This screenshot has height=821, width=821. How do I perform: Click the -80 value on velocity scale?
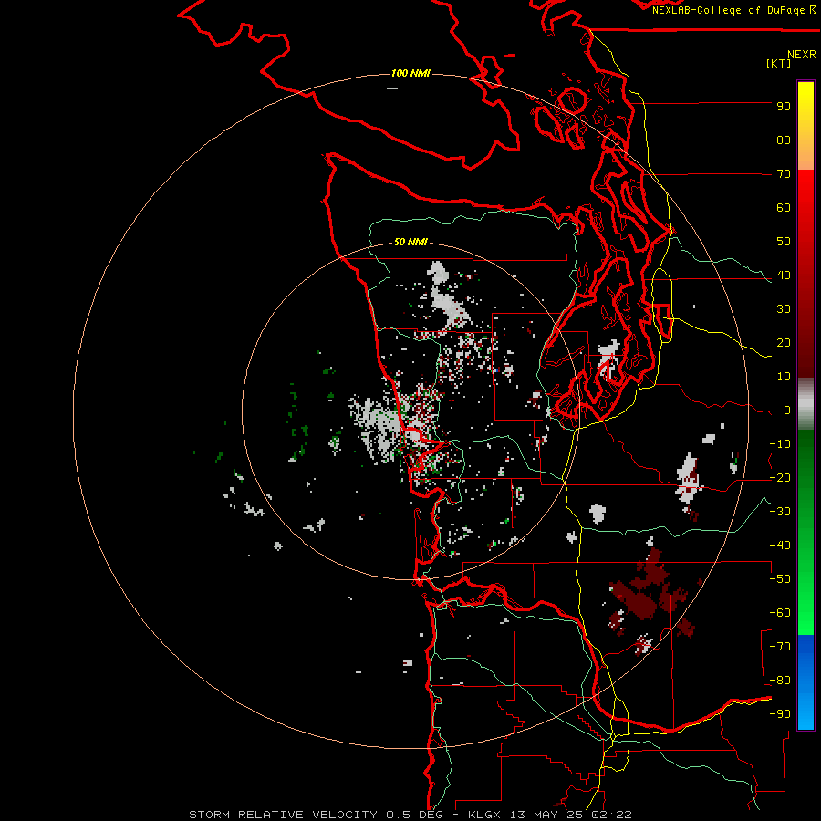pyautogui.click(x=780, y=681)
